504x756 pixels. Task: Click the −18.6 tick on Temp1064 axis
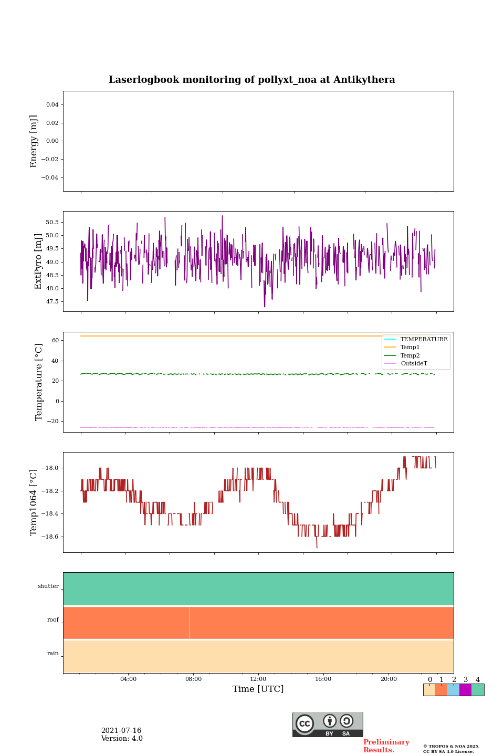50,537
